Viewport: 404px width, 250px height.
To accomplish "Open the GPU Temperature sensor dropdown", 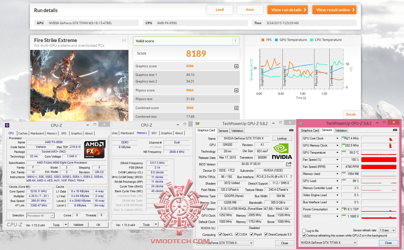I will pos(337,153).
